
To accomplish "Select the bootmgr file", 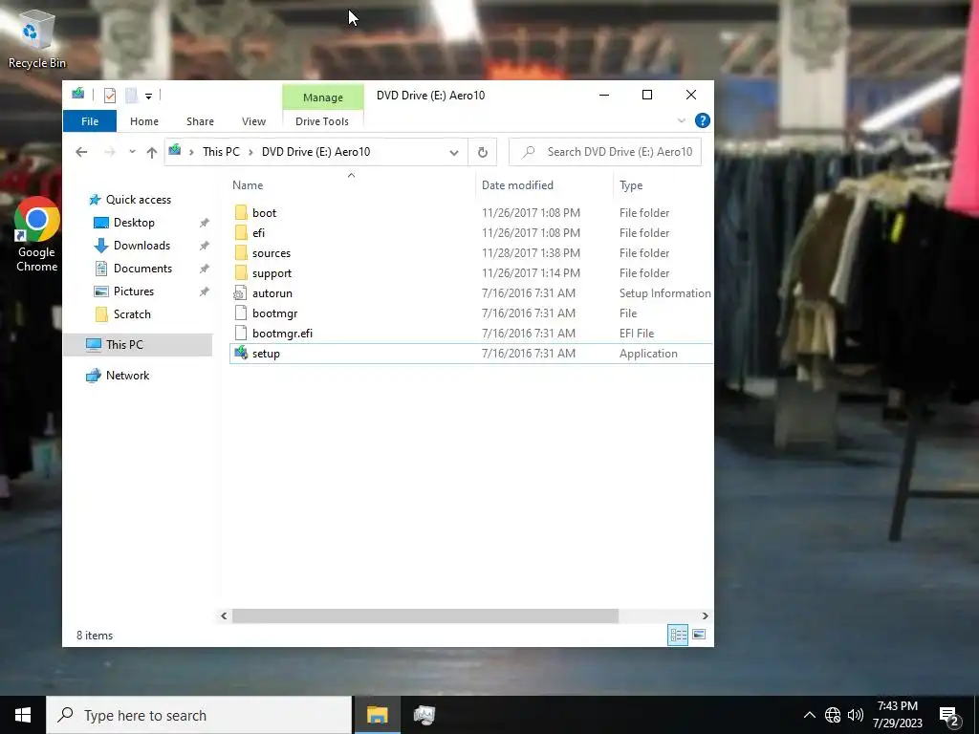I will (x=470, y=313).
